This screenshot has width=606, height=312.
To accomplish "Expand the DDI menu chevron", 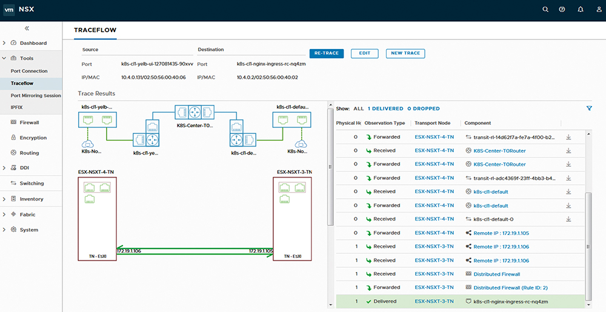I will [4, 168].
